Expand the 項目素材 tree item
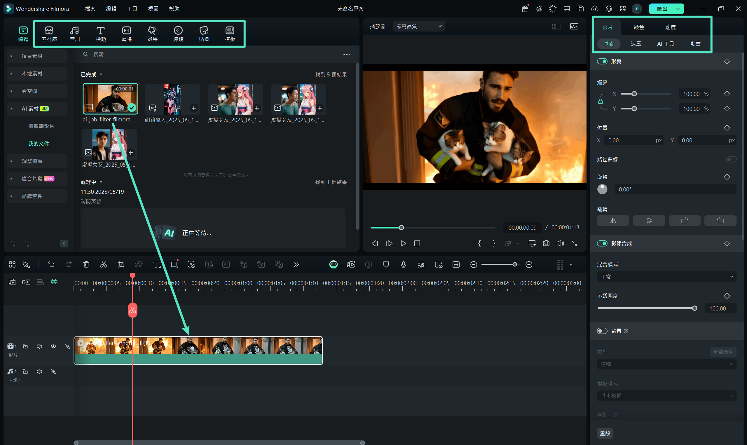The height and width of the screenshot is (445, 747). click(x=11, y=56)
